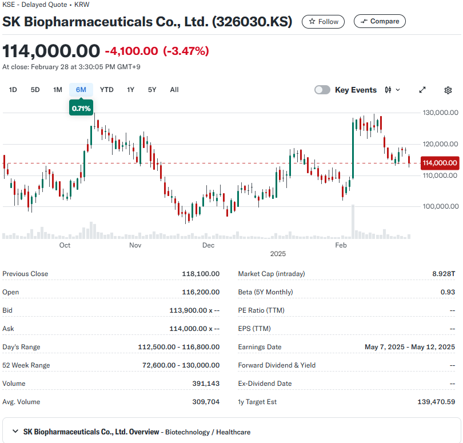463x443 pixels.
Task: Select the 6M chart range
Action: pyautogui.click(x=81, y=90)
